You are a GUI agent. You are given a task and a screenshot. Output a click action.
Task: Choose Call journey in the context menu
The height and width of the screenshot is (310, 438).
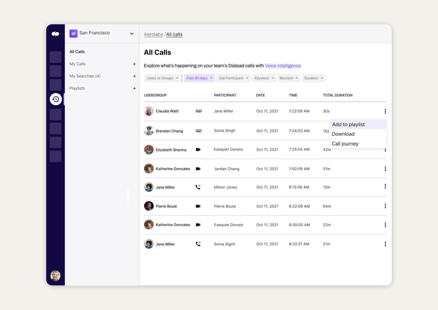(x=345, y=143)
